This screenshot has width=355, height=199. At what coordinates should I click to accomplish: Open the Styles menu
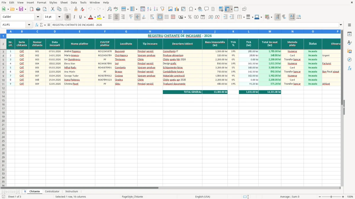point(53,2)
